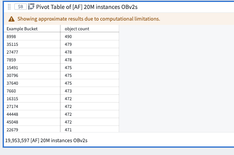234x155 pixels.
Task: Select the Pivot Table title text
Action: (87, 7)
